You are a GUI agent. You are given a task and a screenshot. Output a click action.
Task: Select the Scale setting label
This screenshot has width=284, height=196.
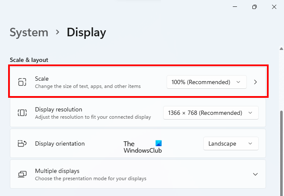click(42, 79)
